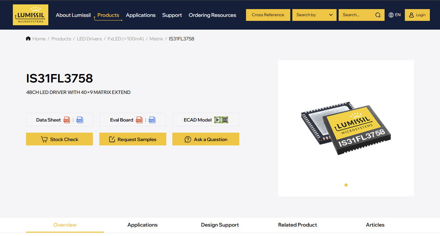Go to Matrix breadcrumb link
The height and width of the screenshot is (236, 440).
(x=156, y=39)
